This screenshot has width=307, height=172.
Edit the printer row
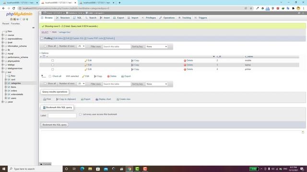[x=88, y=69]
